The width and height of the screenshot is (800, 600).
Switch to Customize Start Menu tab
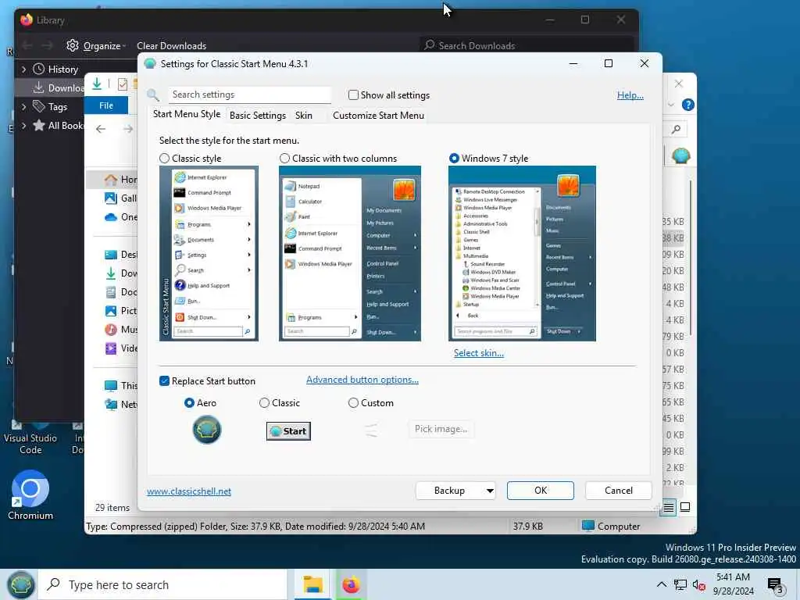(379, 116)
